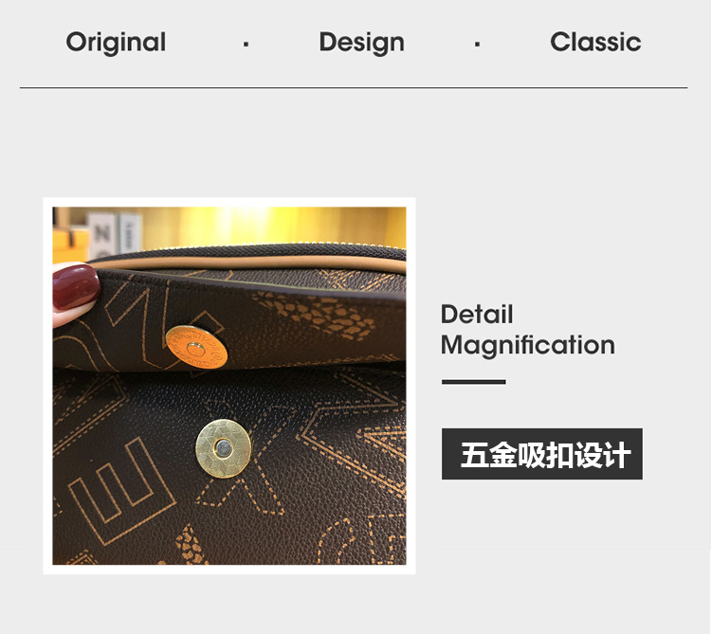
Task: Click the gold magnetic snap on lower flap
Action: point(223,448)
